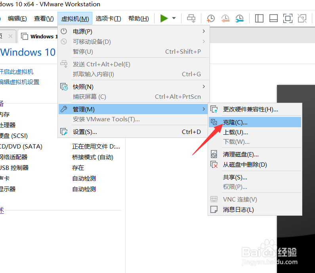Click the clone icon beside 克隆(C)...
The image size is (315, 273).
[214, 122]
